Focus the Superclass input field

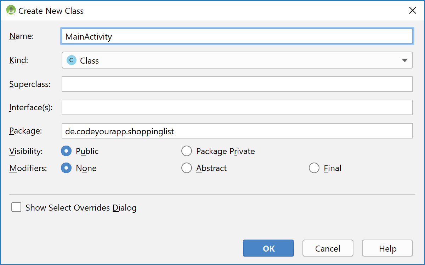coord(237,84)
